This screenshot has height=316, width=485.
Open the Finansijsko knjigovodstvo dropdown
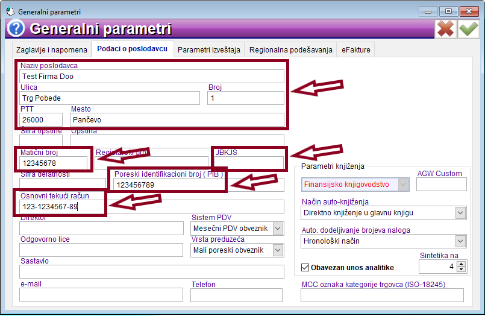[x=404, y=185]
